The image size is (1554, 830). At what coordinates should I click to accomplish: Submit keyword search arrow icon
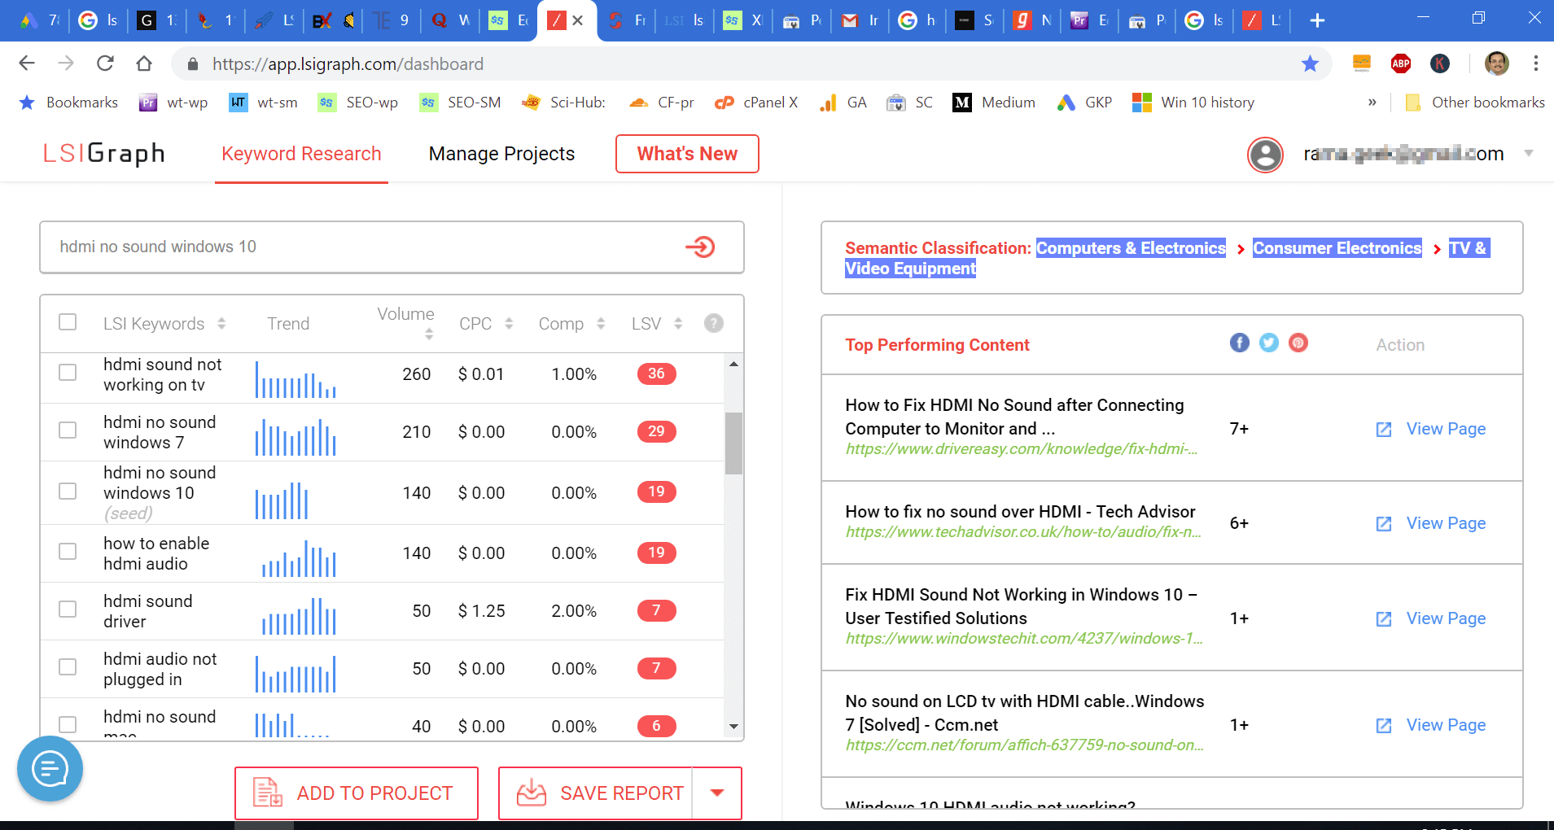[700, 247]
